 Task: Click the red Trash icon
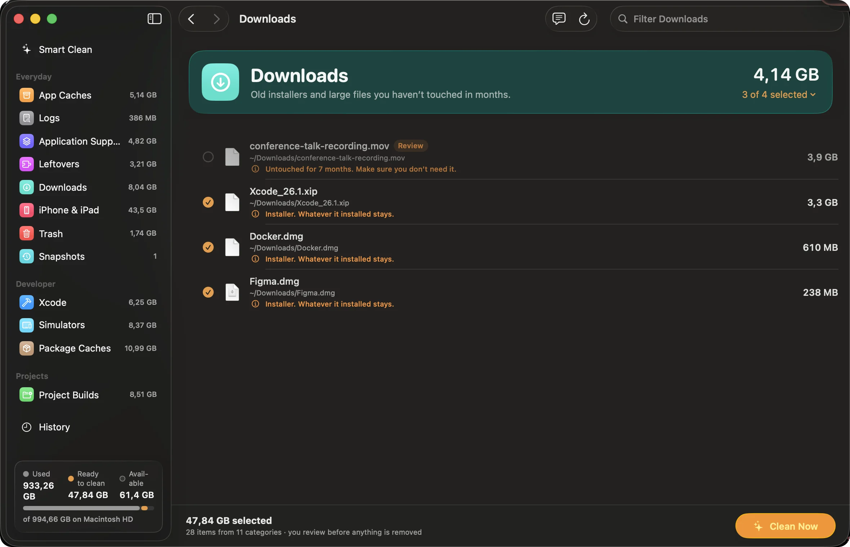point(27,234)
